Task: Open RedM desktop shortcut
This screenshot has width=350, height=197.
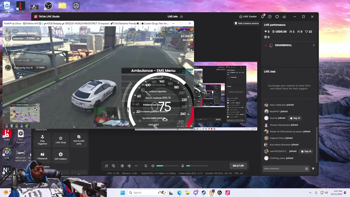Action: tap(7, 135)
